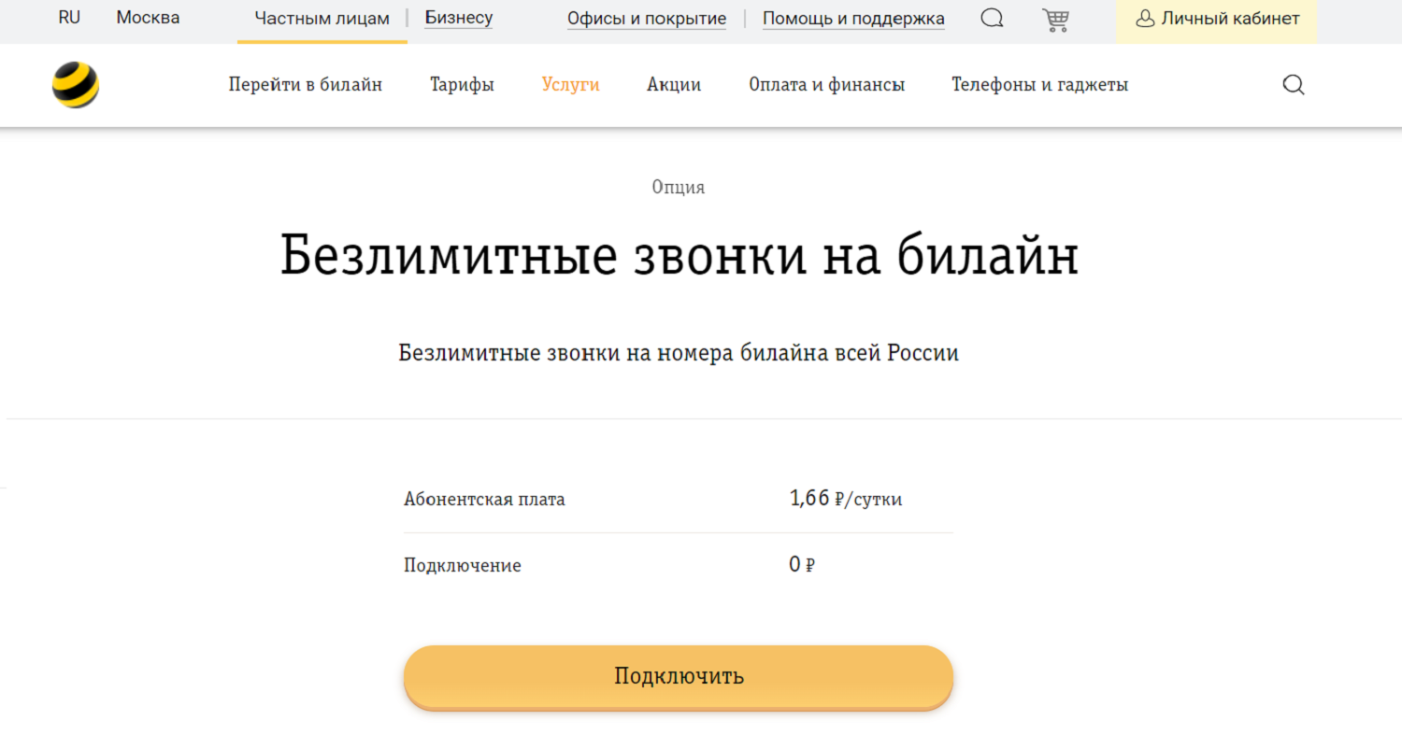Viewport: 1402px width, 735px height.
Task: Open the Услуги section in the navigation
Action: pyautogui.click(x=570, y=84)
